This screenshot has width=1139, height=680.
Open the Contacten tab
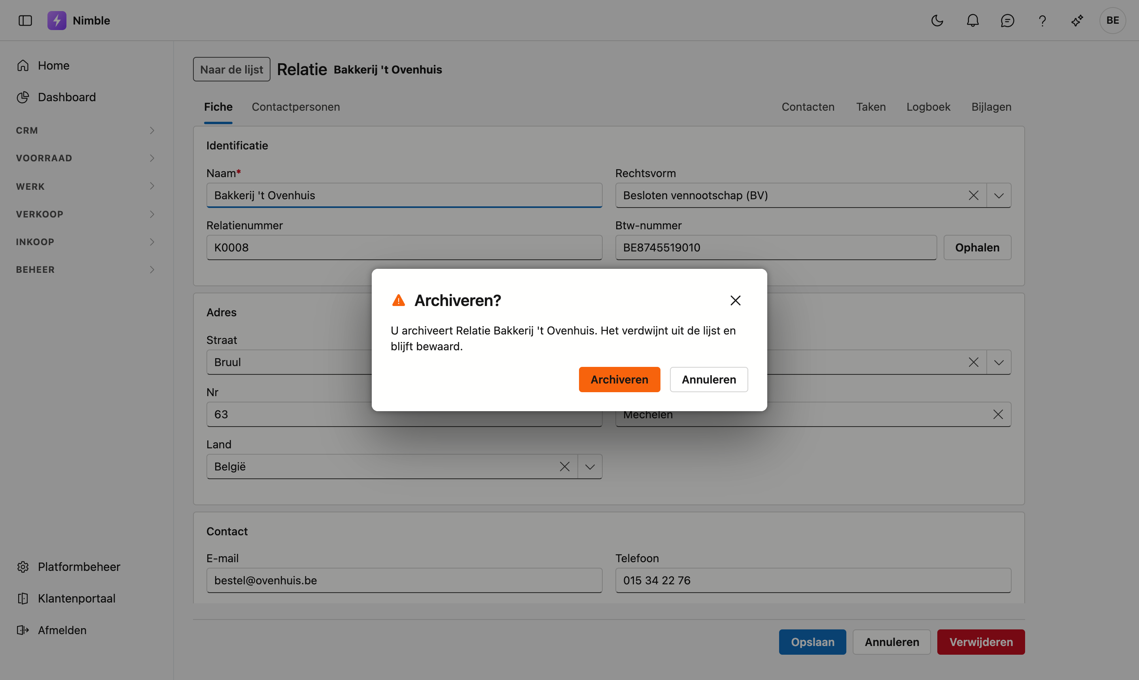coord(808,107)
